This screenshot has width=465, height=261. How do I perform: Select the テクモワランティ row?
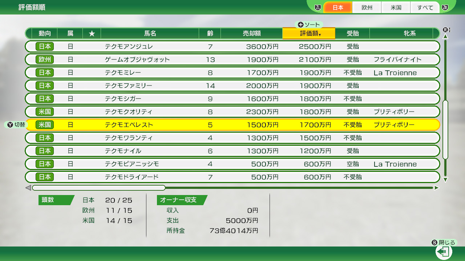pyautogui.click(x=232, y=138)
